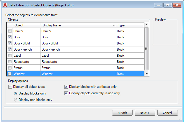Click the Block type cell for Switch

coord(130,68)
